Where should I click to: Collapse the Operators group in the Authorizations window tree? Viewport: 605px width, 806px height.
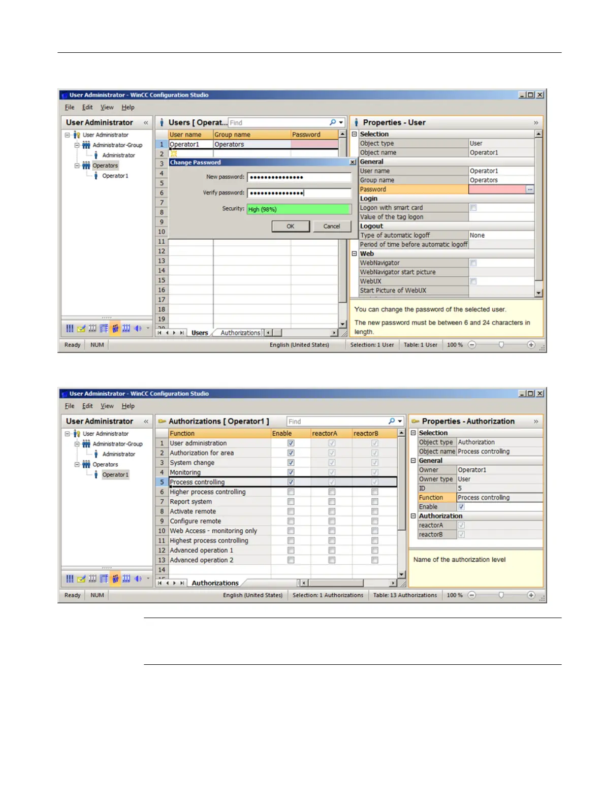coord(77,465)
